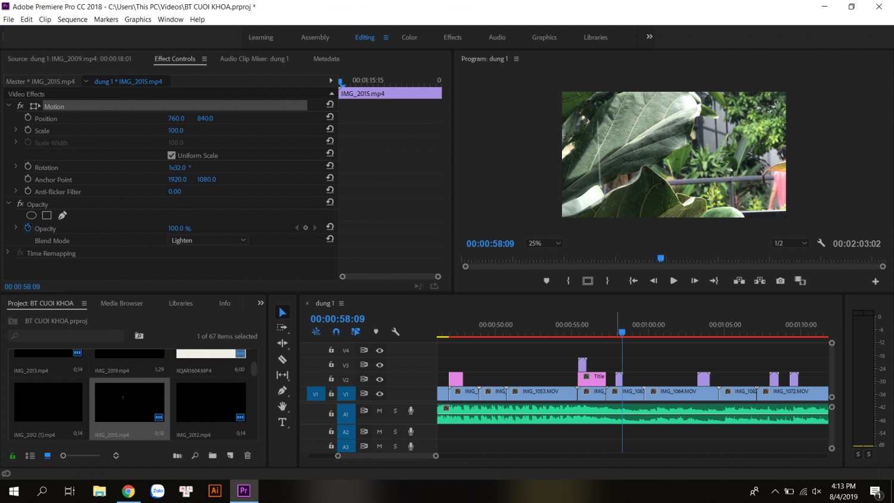Expand the Scale property
The image size is (894, 503).
15,129
